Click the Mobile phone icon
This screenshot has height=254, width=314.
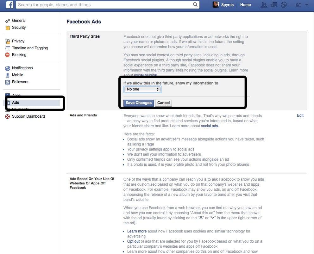click(x=8, y=75)
